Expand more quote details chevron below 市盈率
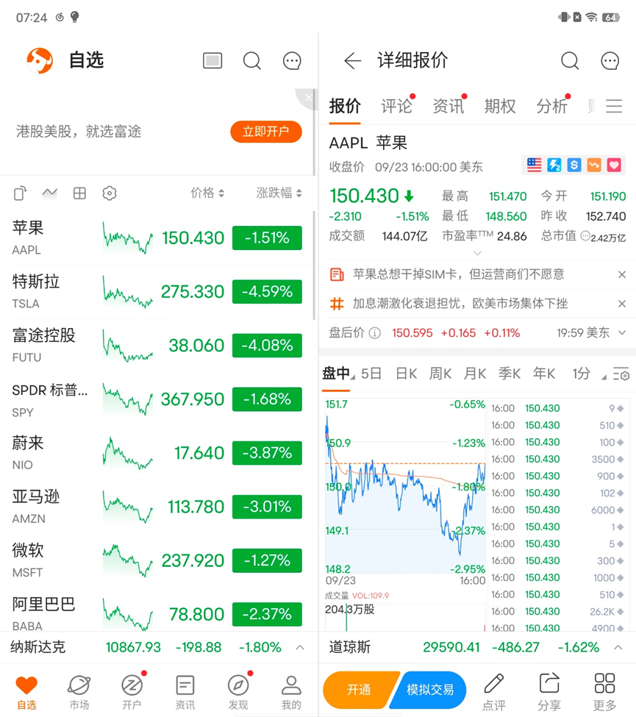 (x=477, y=253)
